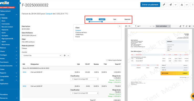This screenshot has width=194, height=101.
Task: Open Lignes in sidebar
Action: pos(4,42)
